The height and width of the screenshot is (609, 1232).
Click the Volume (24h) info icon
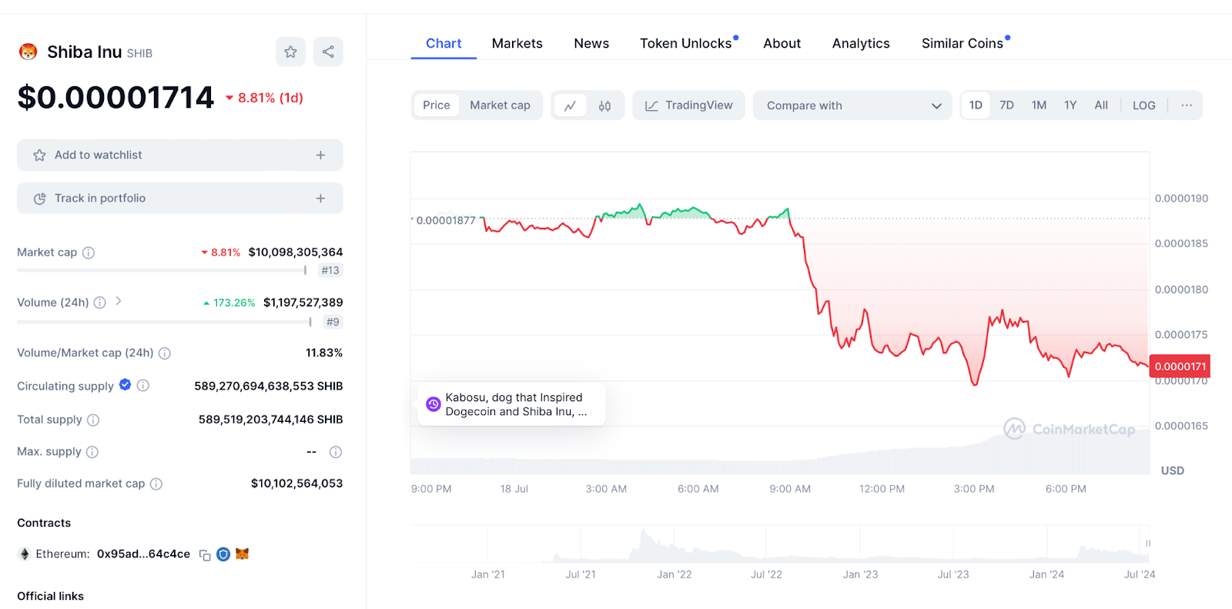click(x=100, y=303)
